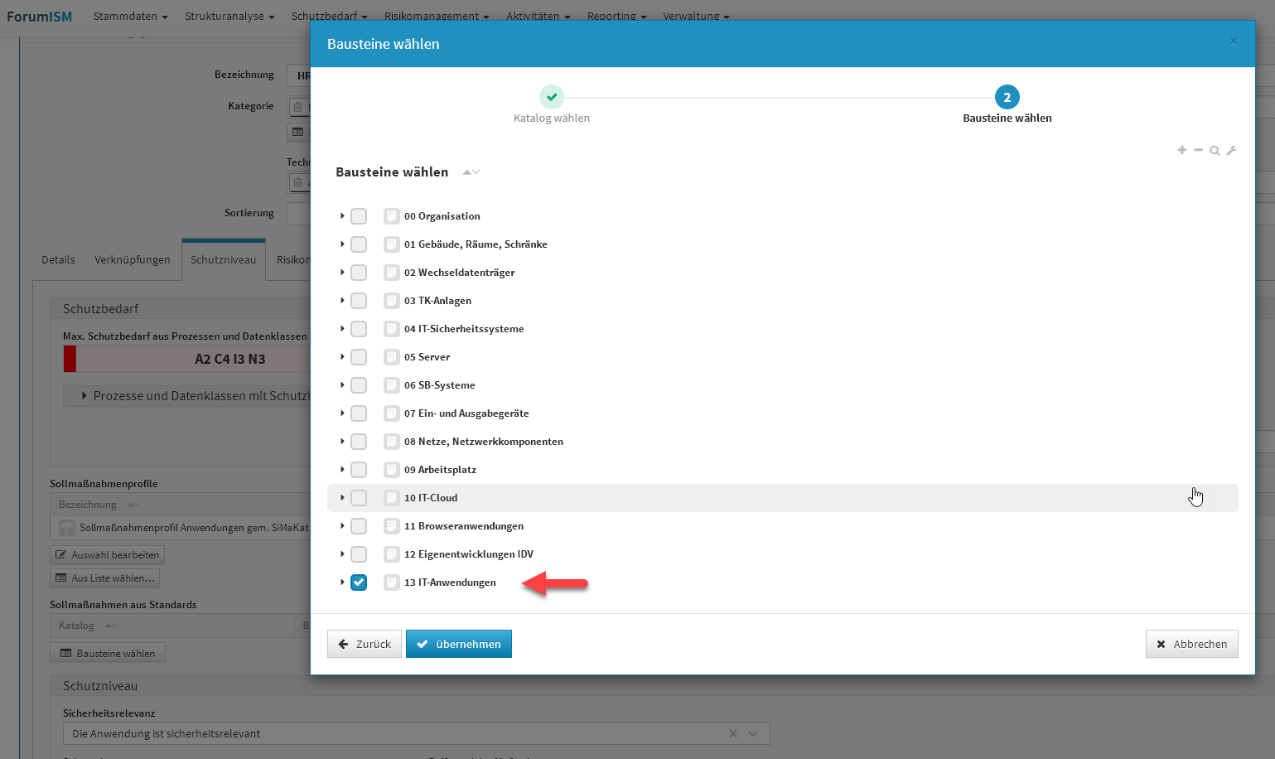
Task: Click Auswahl bearbeiten in the background page
Action: click(x=108, y=555)
